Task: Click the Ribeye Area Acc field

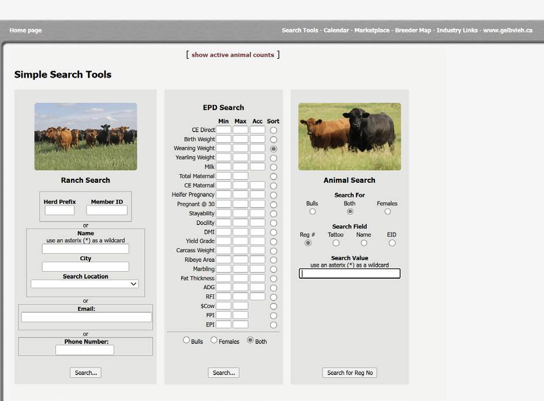Action: click(257, 260)
